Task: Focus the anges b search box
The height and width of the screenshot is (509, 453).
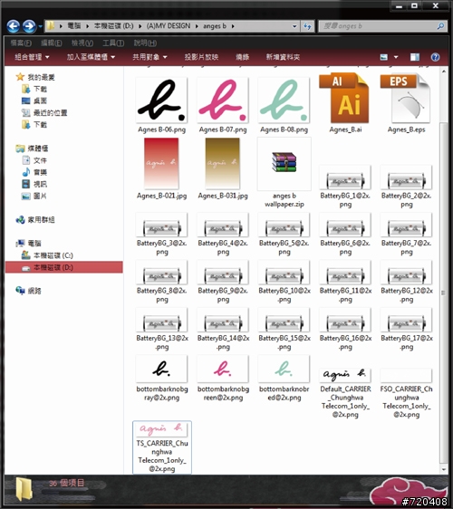Action: click(x=382, y=26)
